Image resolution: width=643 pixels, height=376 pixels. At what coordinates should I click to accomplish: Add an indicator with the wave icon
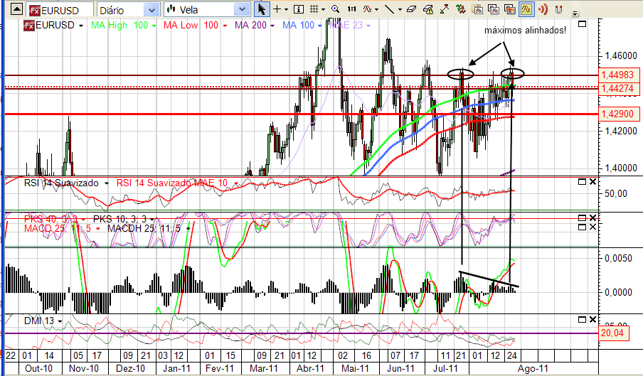point(368,9)
